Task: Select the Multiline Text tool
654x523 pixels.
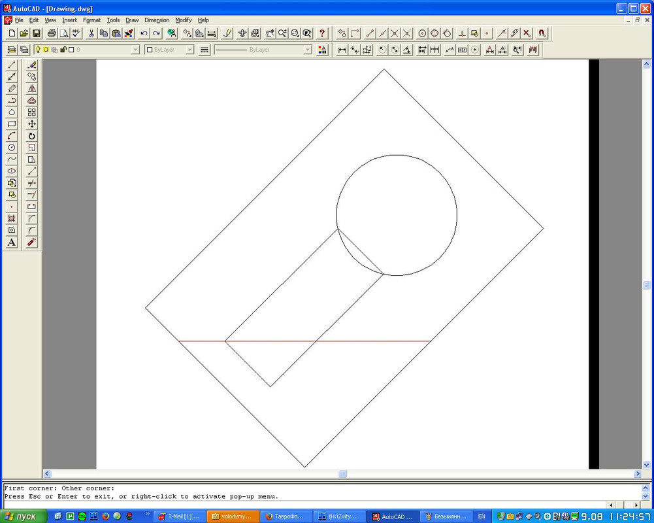Action: point(12,242)
